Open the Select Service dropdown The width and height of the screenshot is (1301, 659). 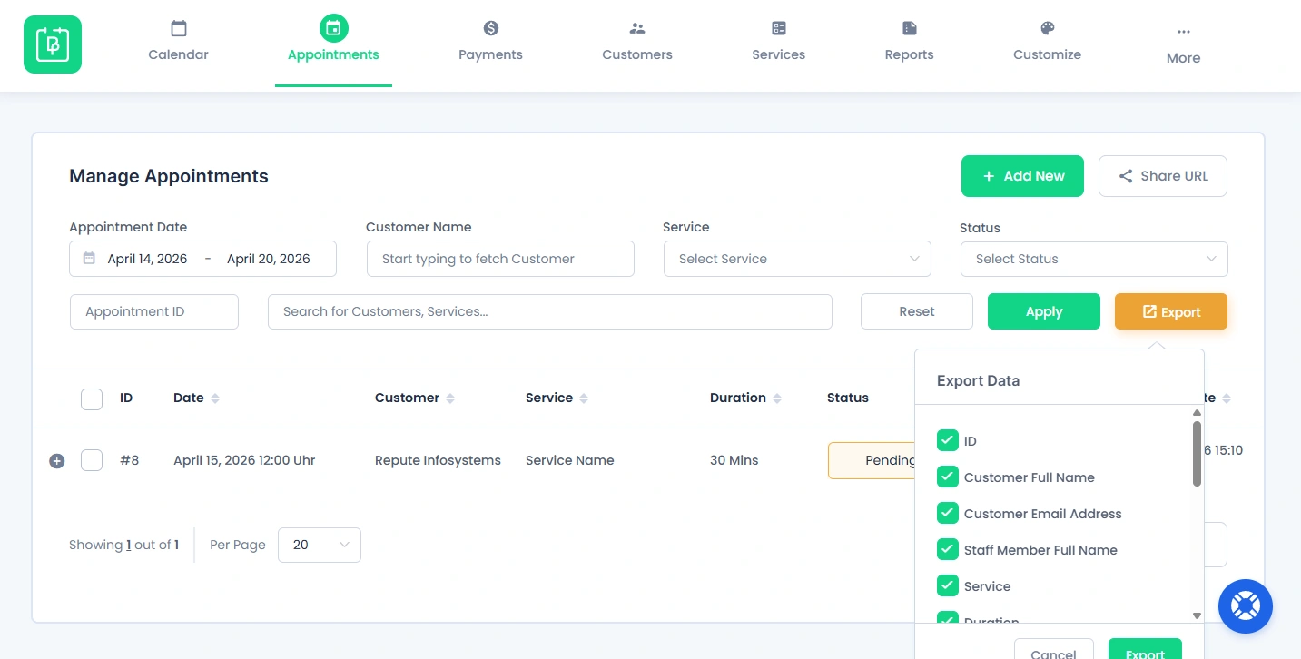click(x=797, y=259)
